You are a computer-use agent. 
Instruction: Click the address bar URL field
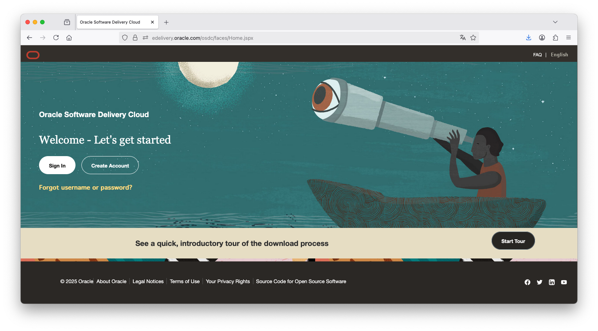coord(299,38)
